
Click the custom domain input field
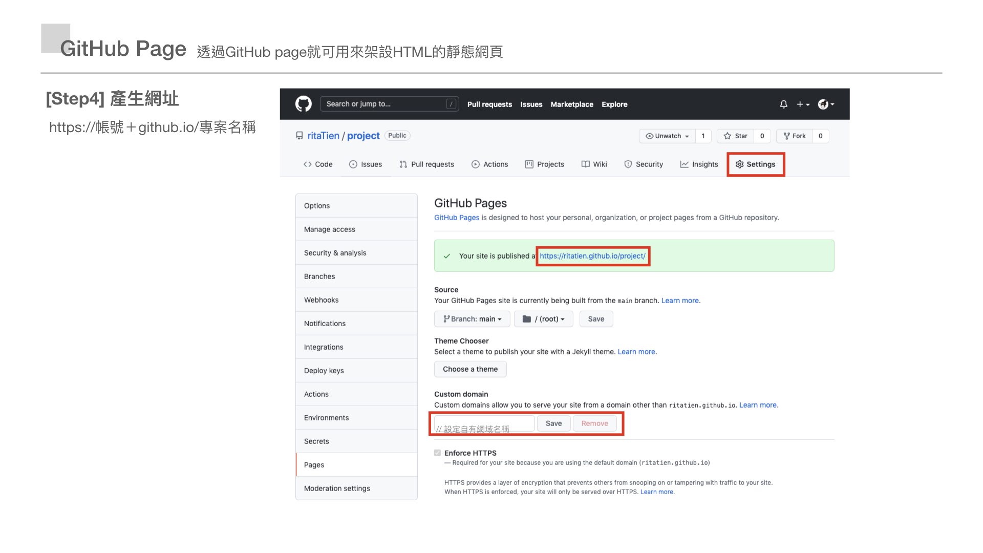point(484,423)
